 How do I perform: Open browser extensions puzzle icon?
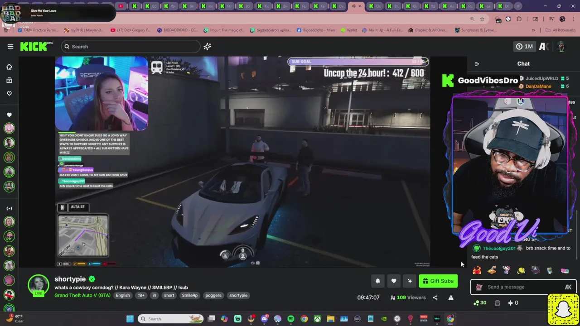pos(519,19)
